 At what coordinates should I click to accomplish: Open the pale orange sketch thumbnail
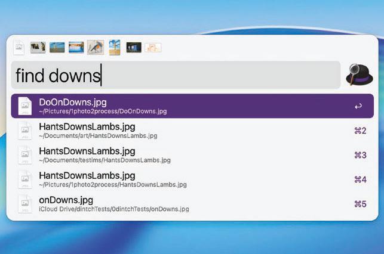[x=153, y=48]
